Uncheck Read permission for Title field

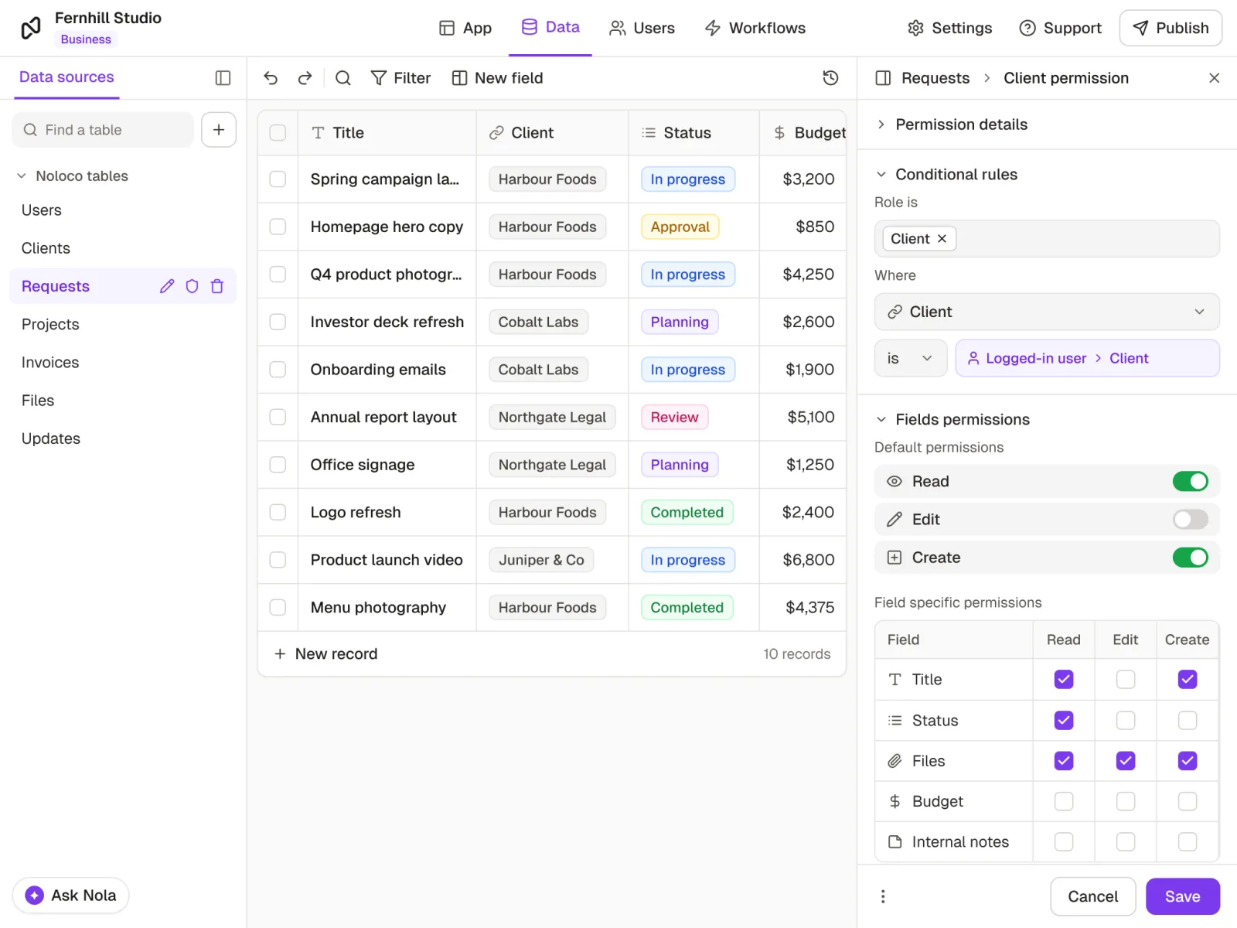[1064, 680]
